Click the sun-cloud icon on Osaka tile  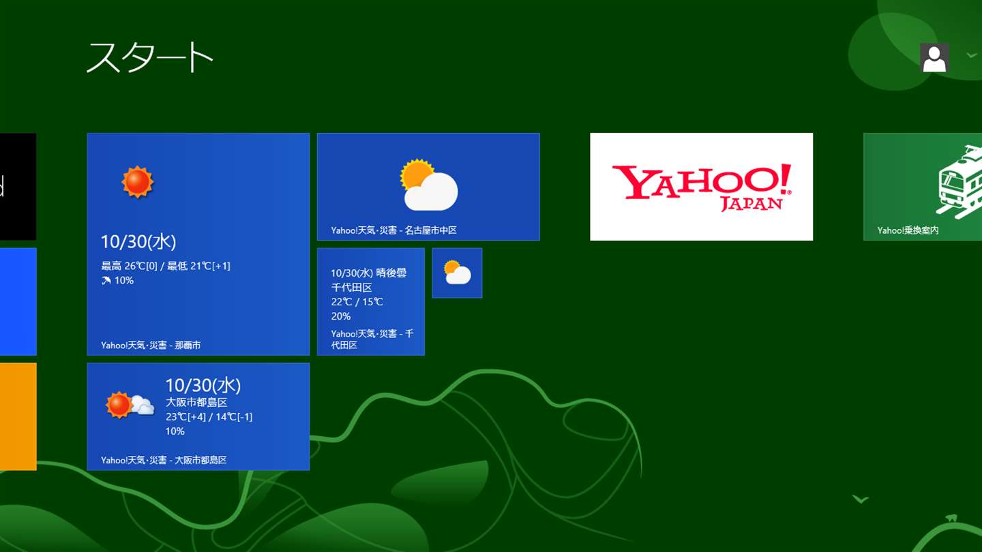pyautogui.click(x=130, y=405)
